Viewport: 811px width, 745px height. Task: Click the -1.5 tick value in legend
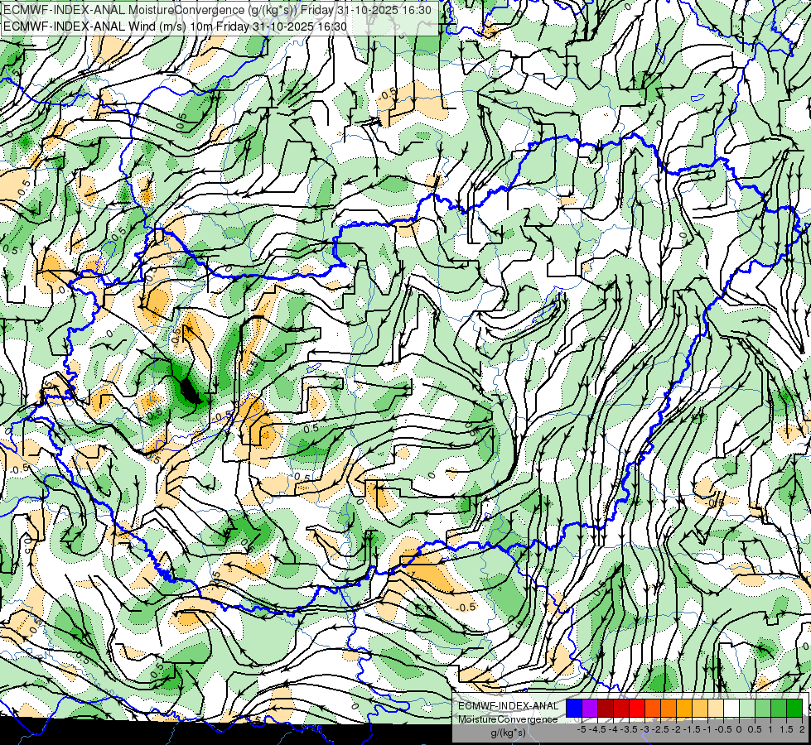coord(692,729)
